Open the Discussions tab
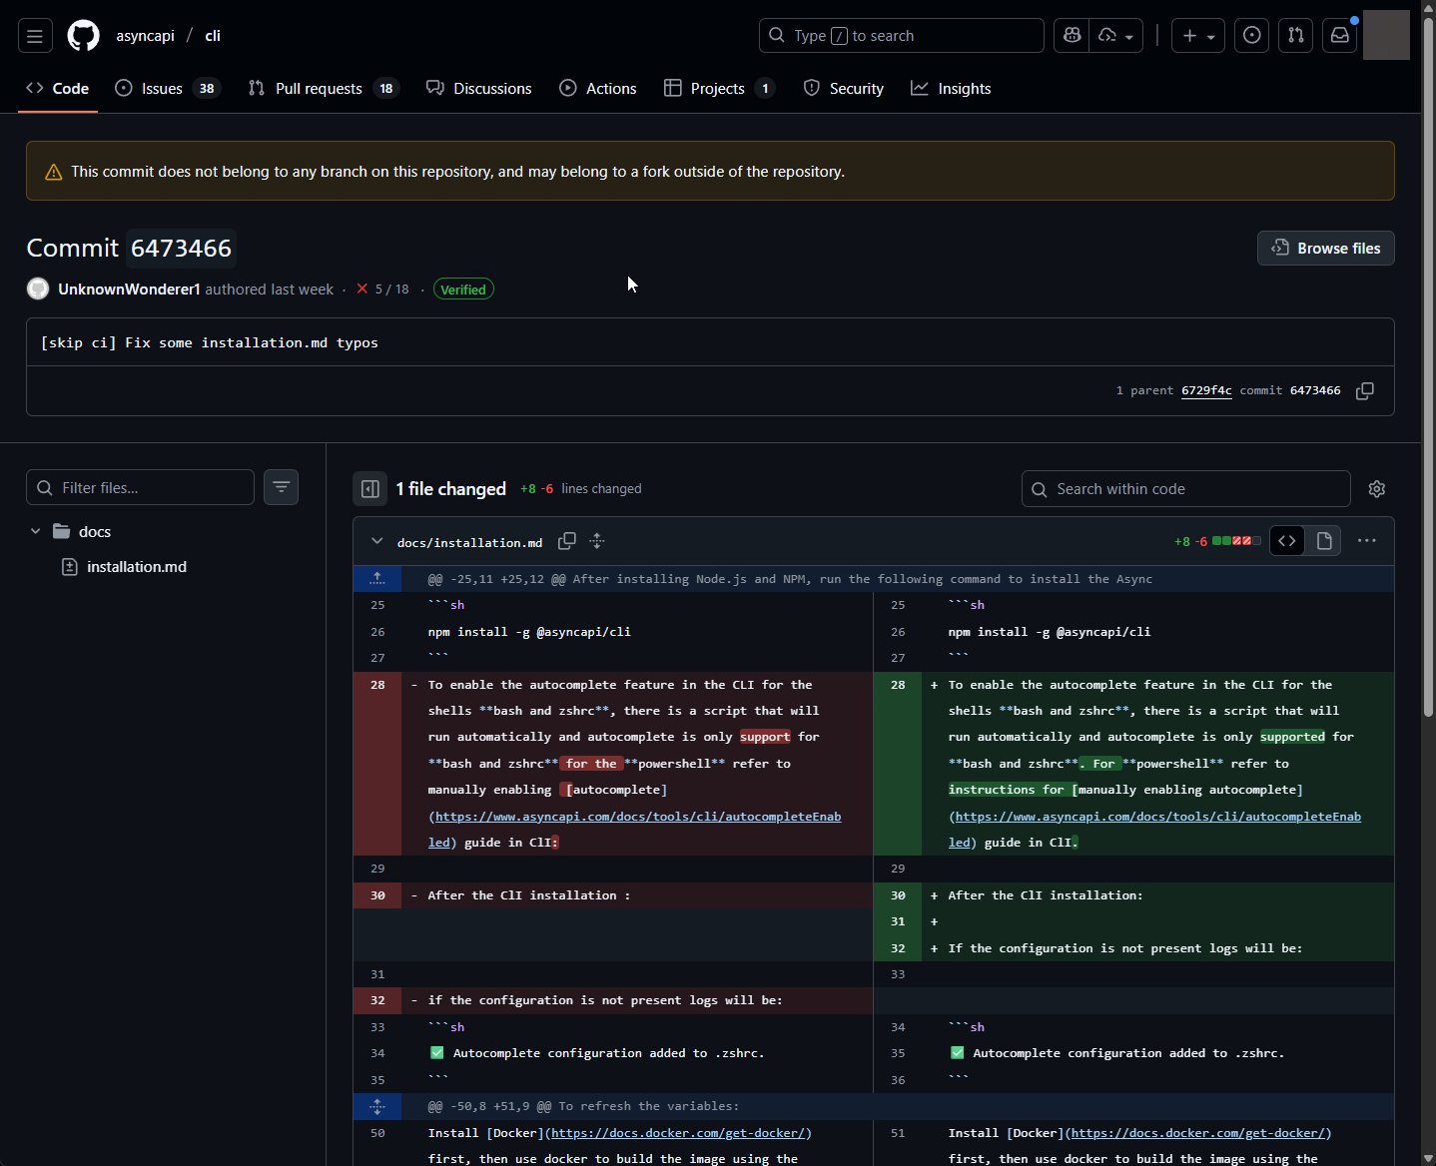This screenshot has height=1166, width=1436. [479, 89]
